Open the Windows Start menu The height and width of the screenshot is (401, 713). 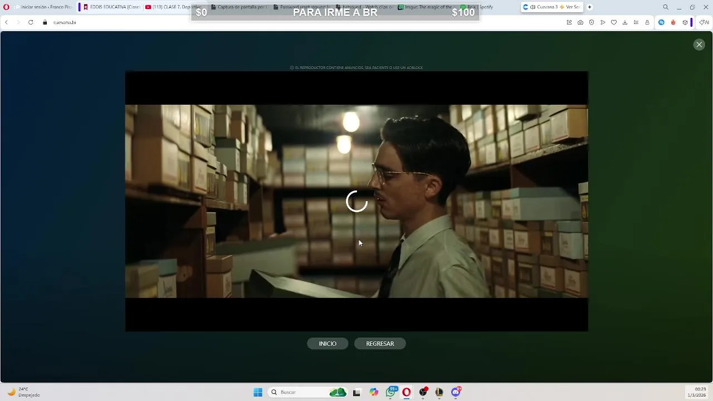[258, 392]
